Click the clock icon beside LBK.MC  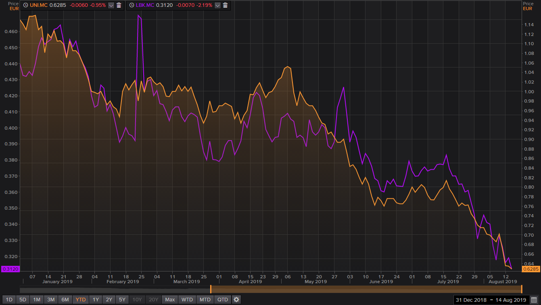(x=132, y=5)
